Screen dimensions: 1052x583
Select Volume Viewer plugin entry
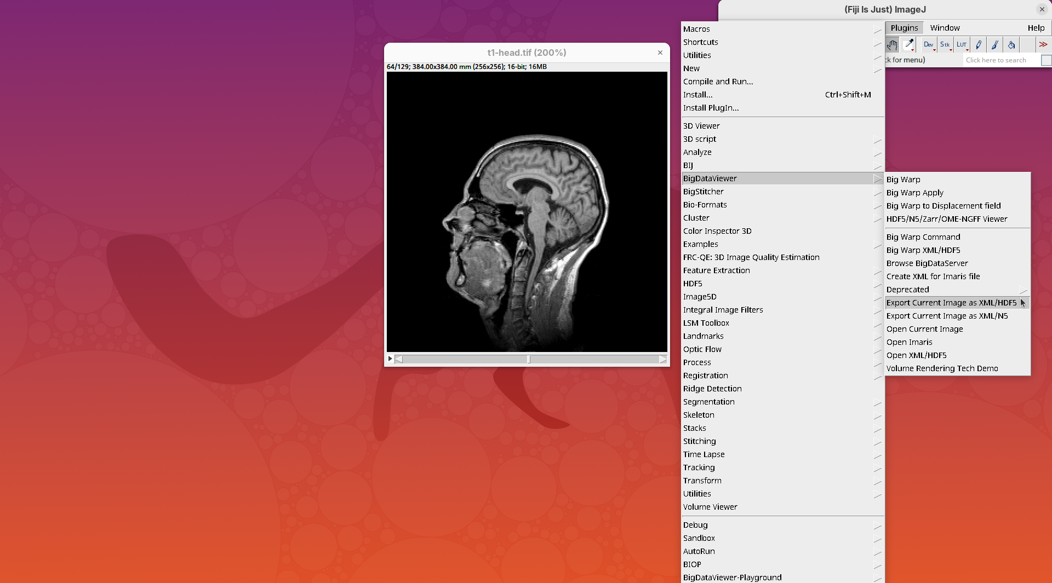coord(710,507)
